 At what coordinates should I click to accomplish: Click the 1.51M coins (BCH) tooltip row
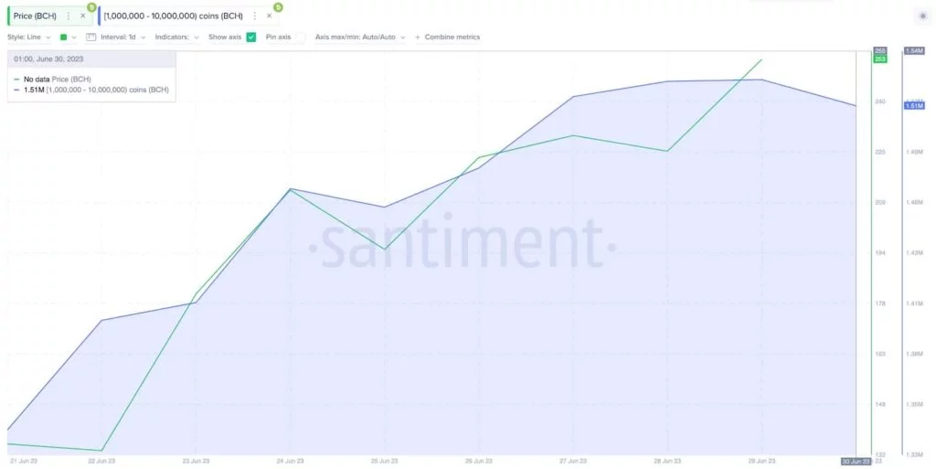tap(91, 91)
